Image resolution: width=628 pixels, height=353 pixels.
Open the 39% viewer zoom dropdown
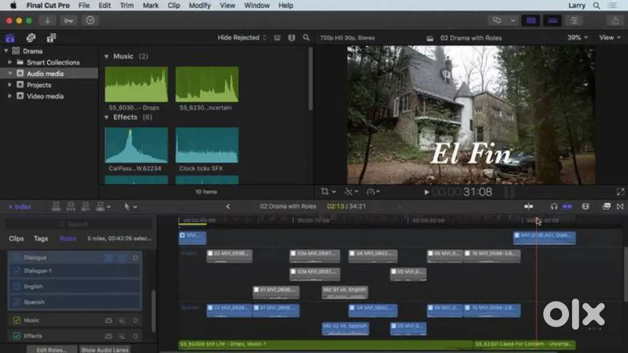[x=578, y=38]
